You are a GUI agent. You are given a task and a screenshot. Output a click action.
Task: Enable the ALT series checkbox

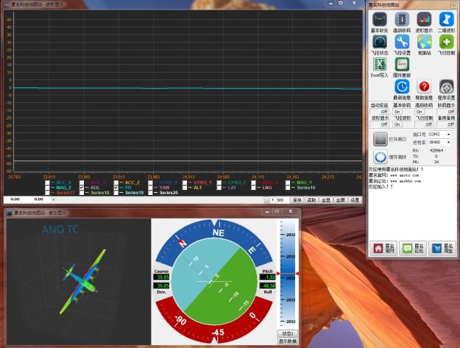185,188
